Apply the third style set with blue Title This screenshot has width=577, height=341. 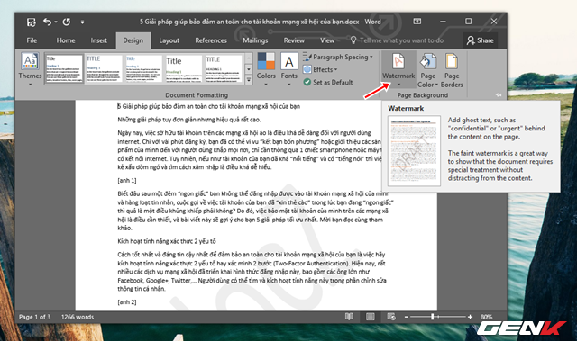[144, 68]
